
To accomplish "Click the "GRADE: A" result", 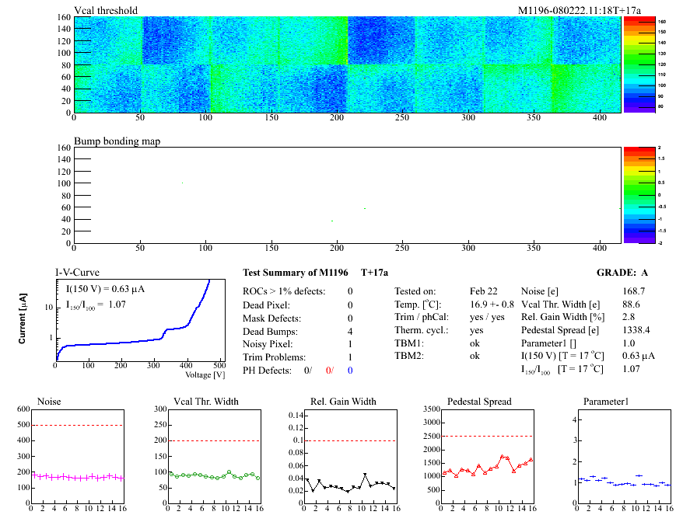I will 622,273.
